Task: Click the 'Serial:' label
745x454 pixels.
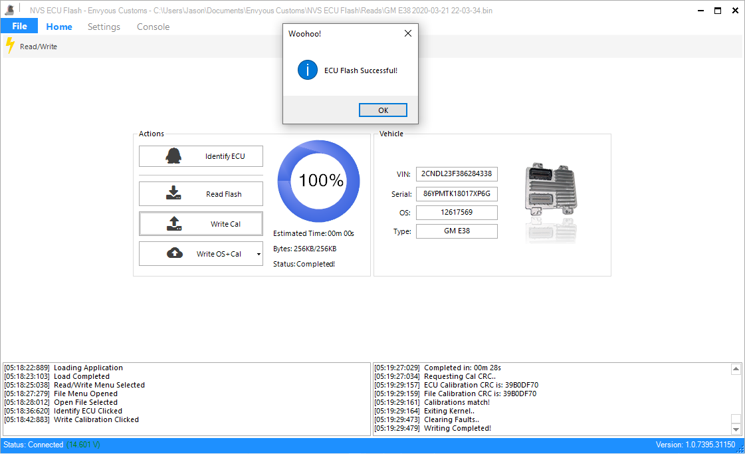Action: pyautogui.click(x=401, y=194)
